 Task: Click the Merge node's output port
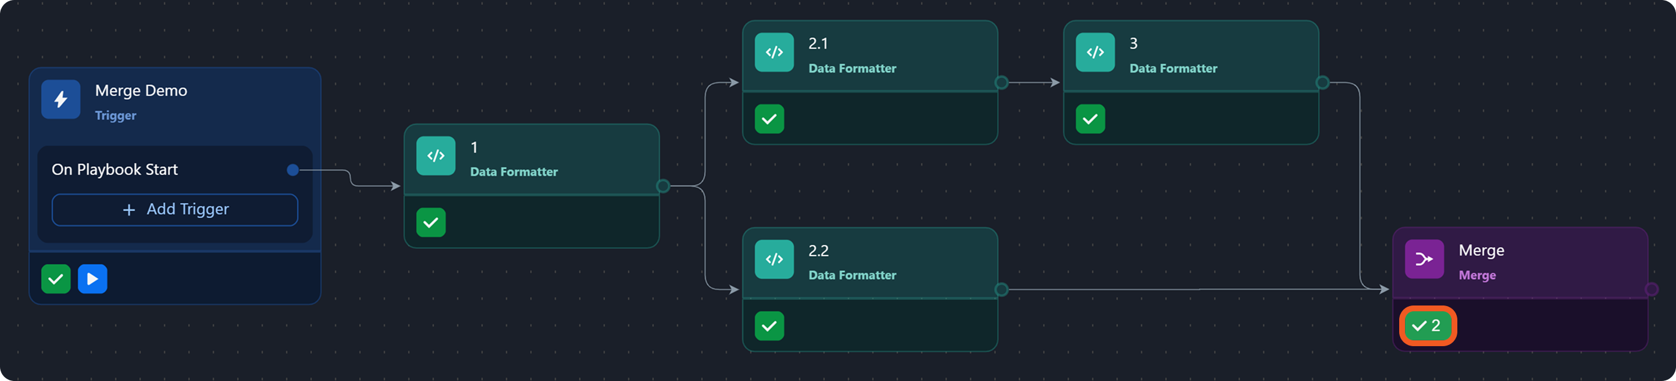coord(1650,289)
